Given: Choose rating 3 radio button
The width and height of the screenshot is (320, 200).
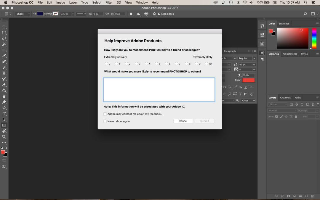Looking at the screenshot, I should (x=136, y=64).
